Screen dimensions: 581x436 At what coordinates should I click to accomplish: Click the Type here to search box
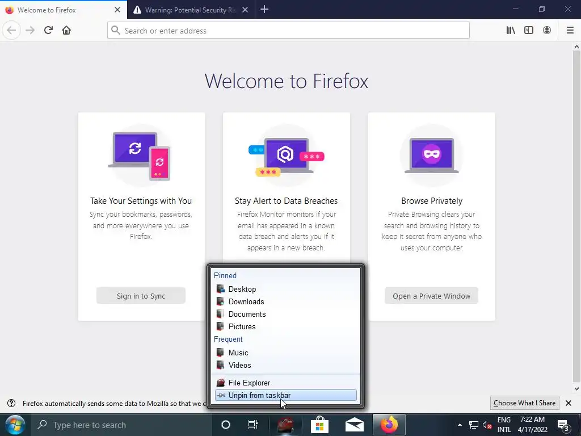point(120,425)
